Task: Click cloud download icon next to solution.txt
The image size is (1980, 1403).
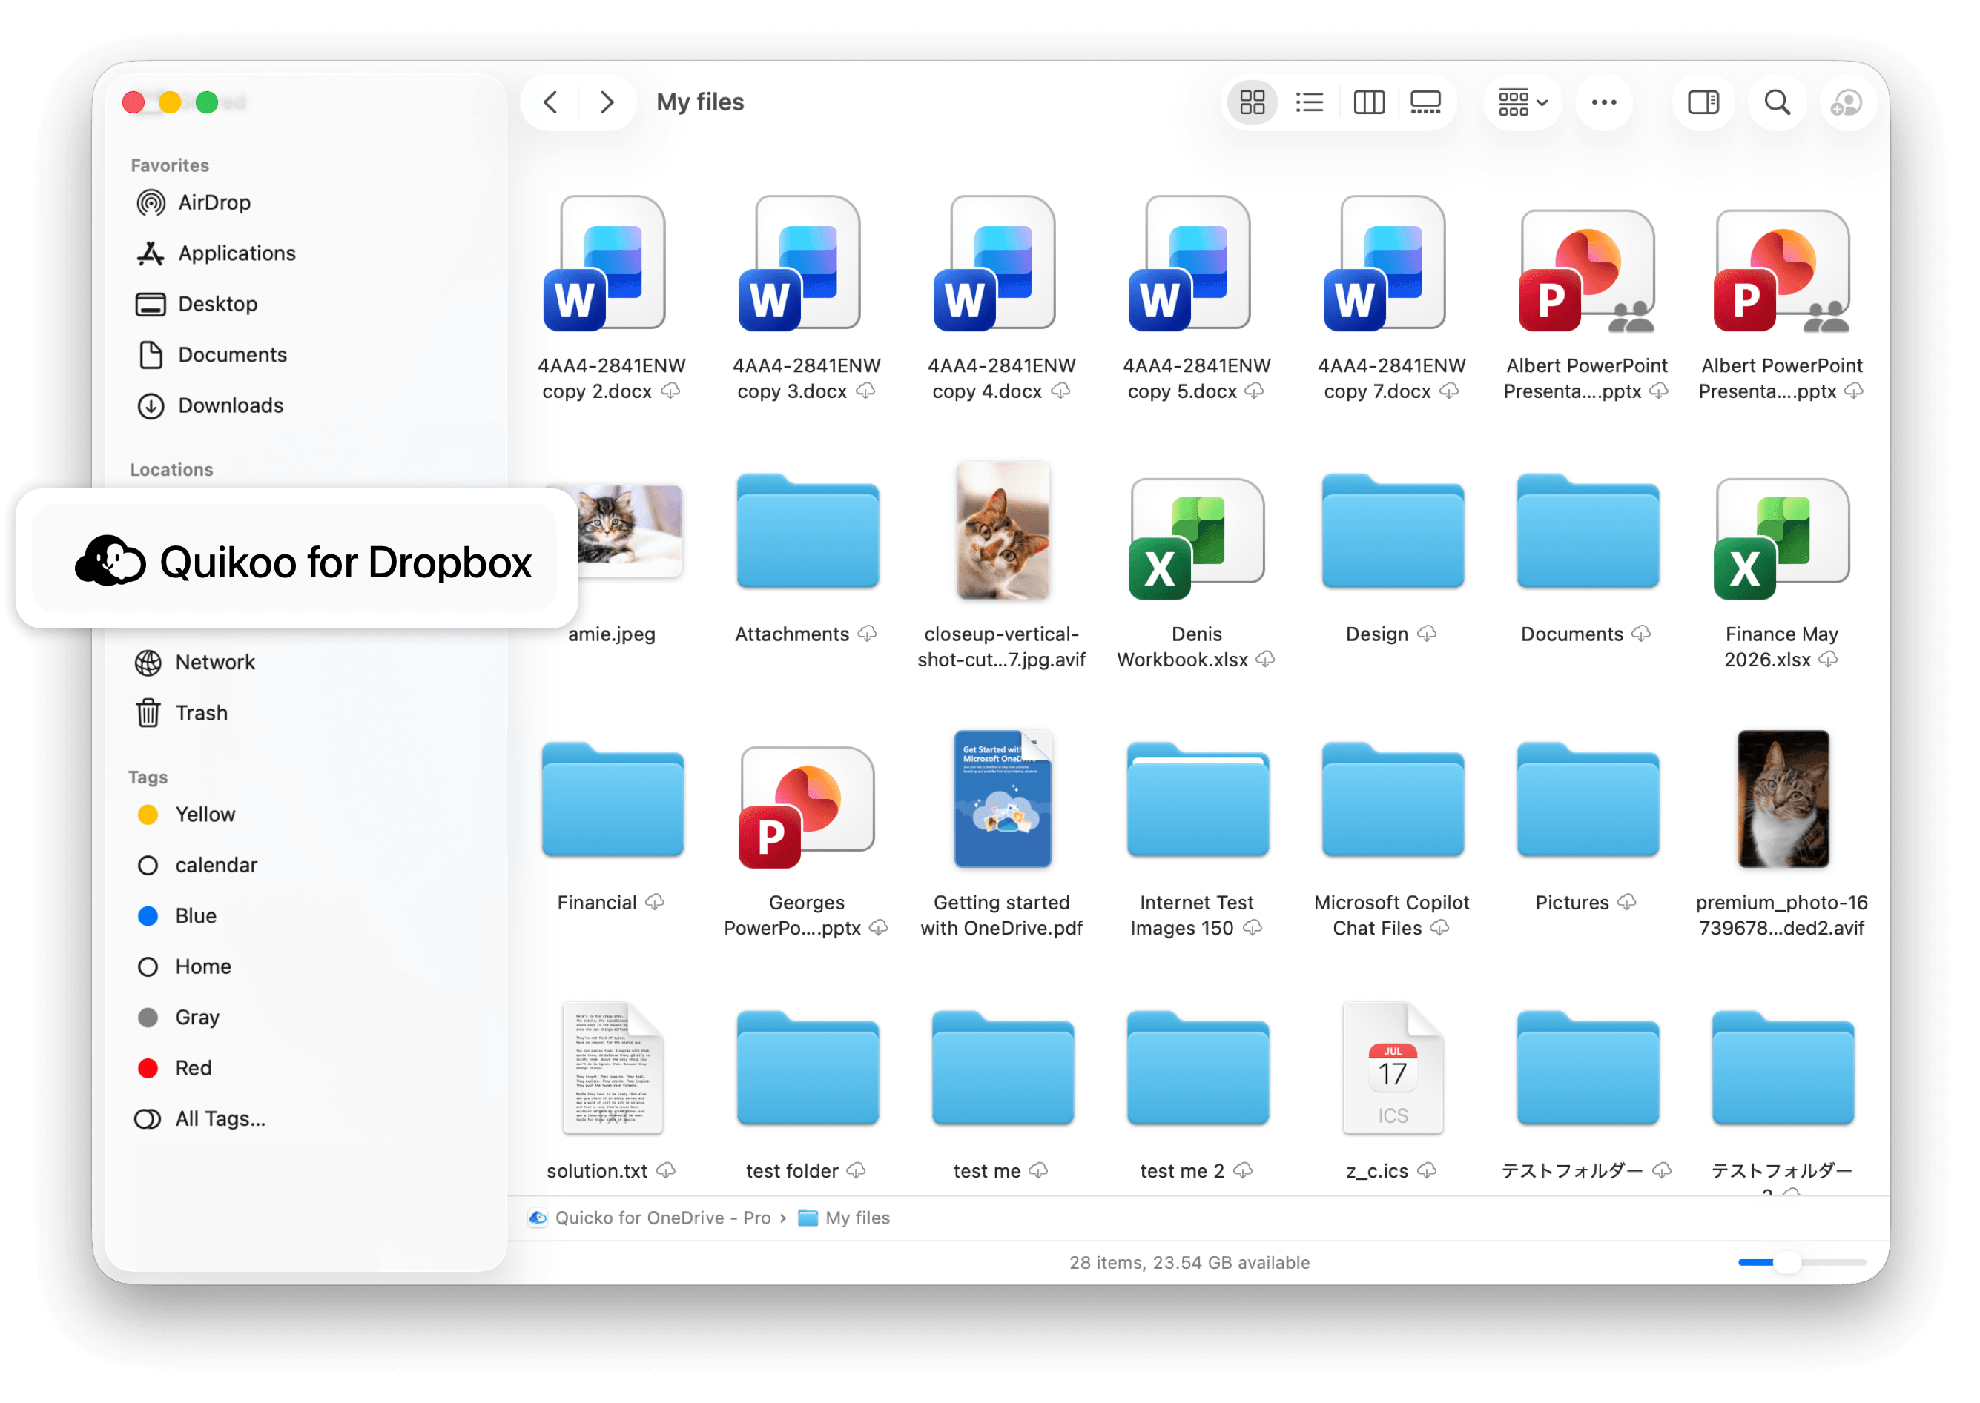Action: pos(667,1172)
